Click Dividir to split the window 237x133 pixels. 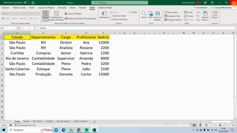click(x=188, y=12)
